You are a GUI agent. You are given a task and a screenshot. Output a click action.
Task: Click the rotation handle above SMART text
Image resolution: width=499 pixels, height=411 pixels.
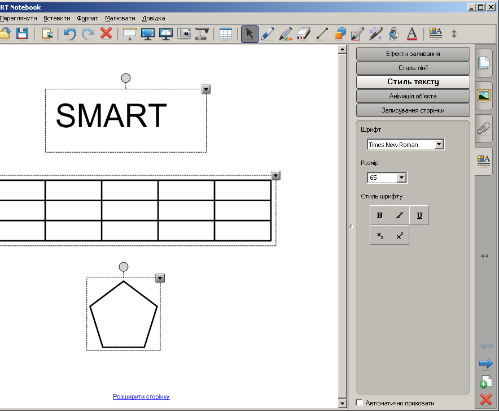[126, 78]
